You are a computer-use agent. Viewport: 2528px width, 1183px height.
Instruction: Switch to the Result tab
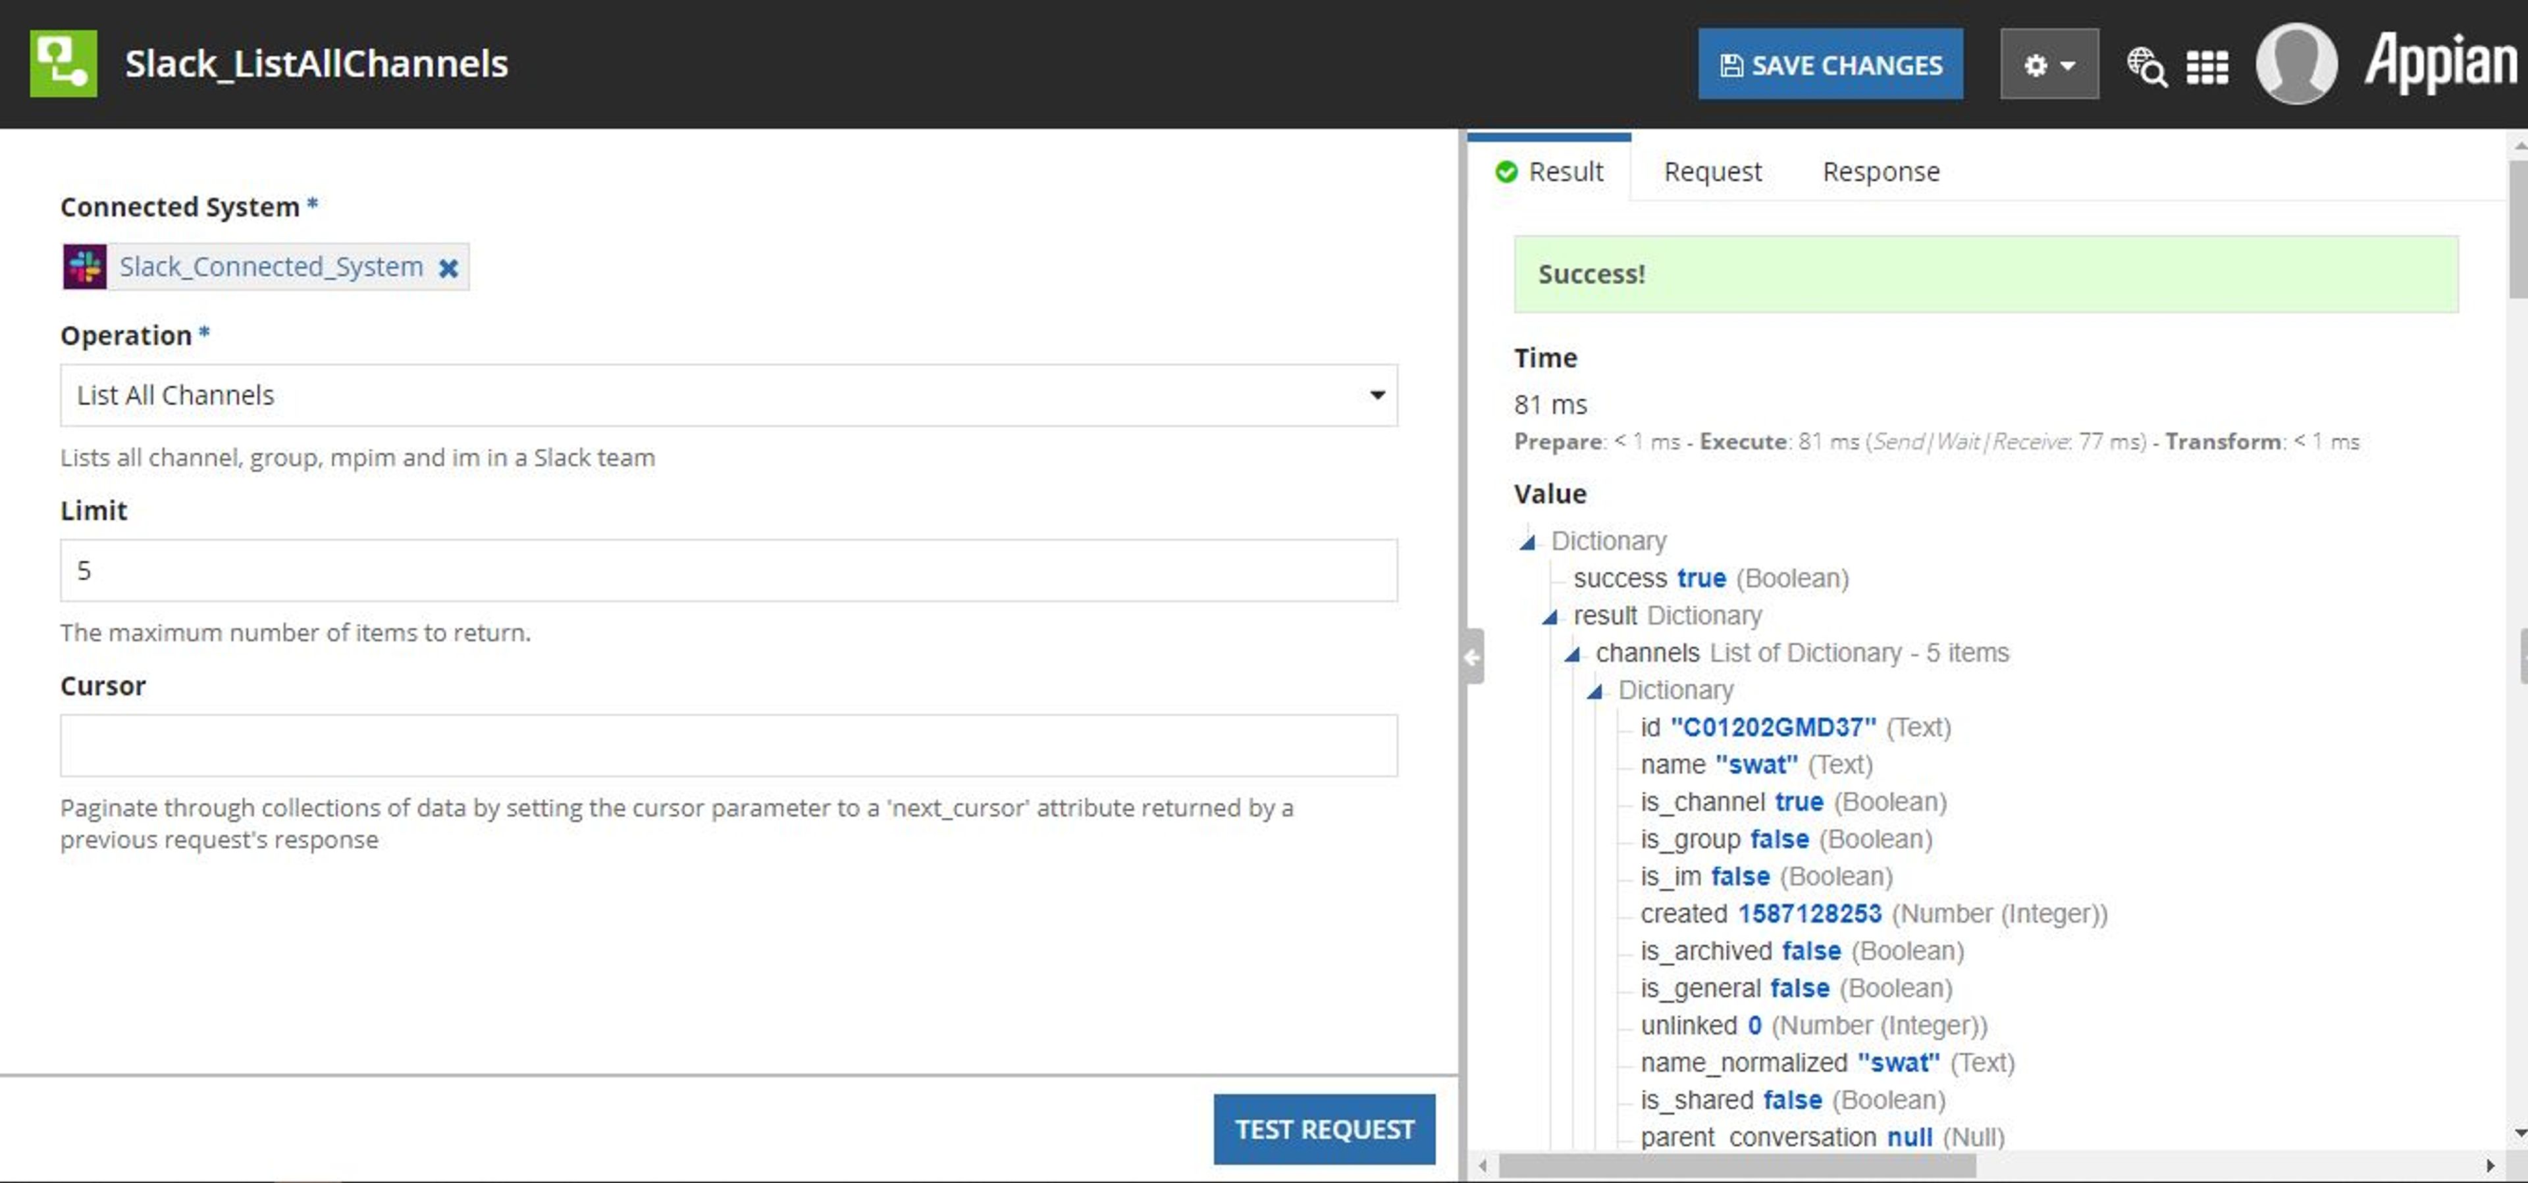1548,172
